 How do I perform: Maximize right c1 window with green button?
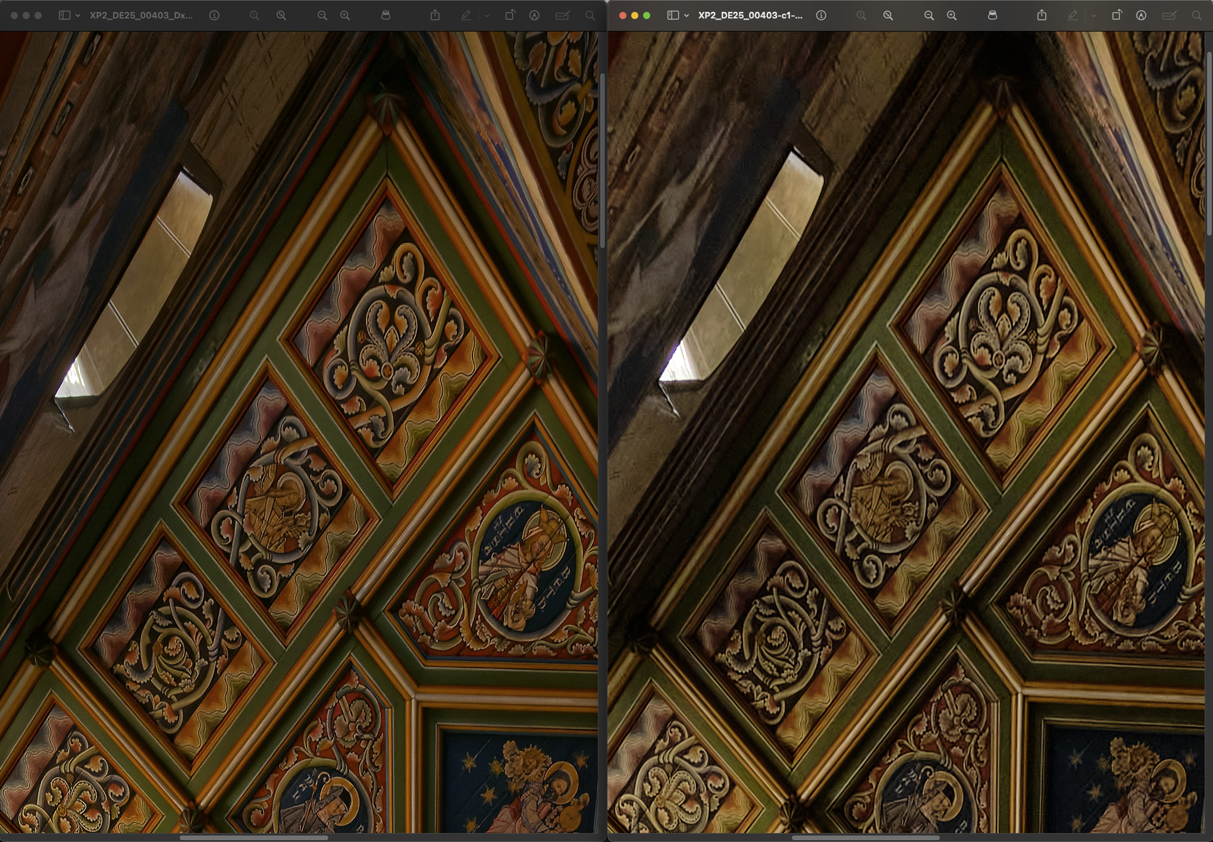647,15
